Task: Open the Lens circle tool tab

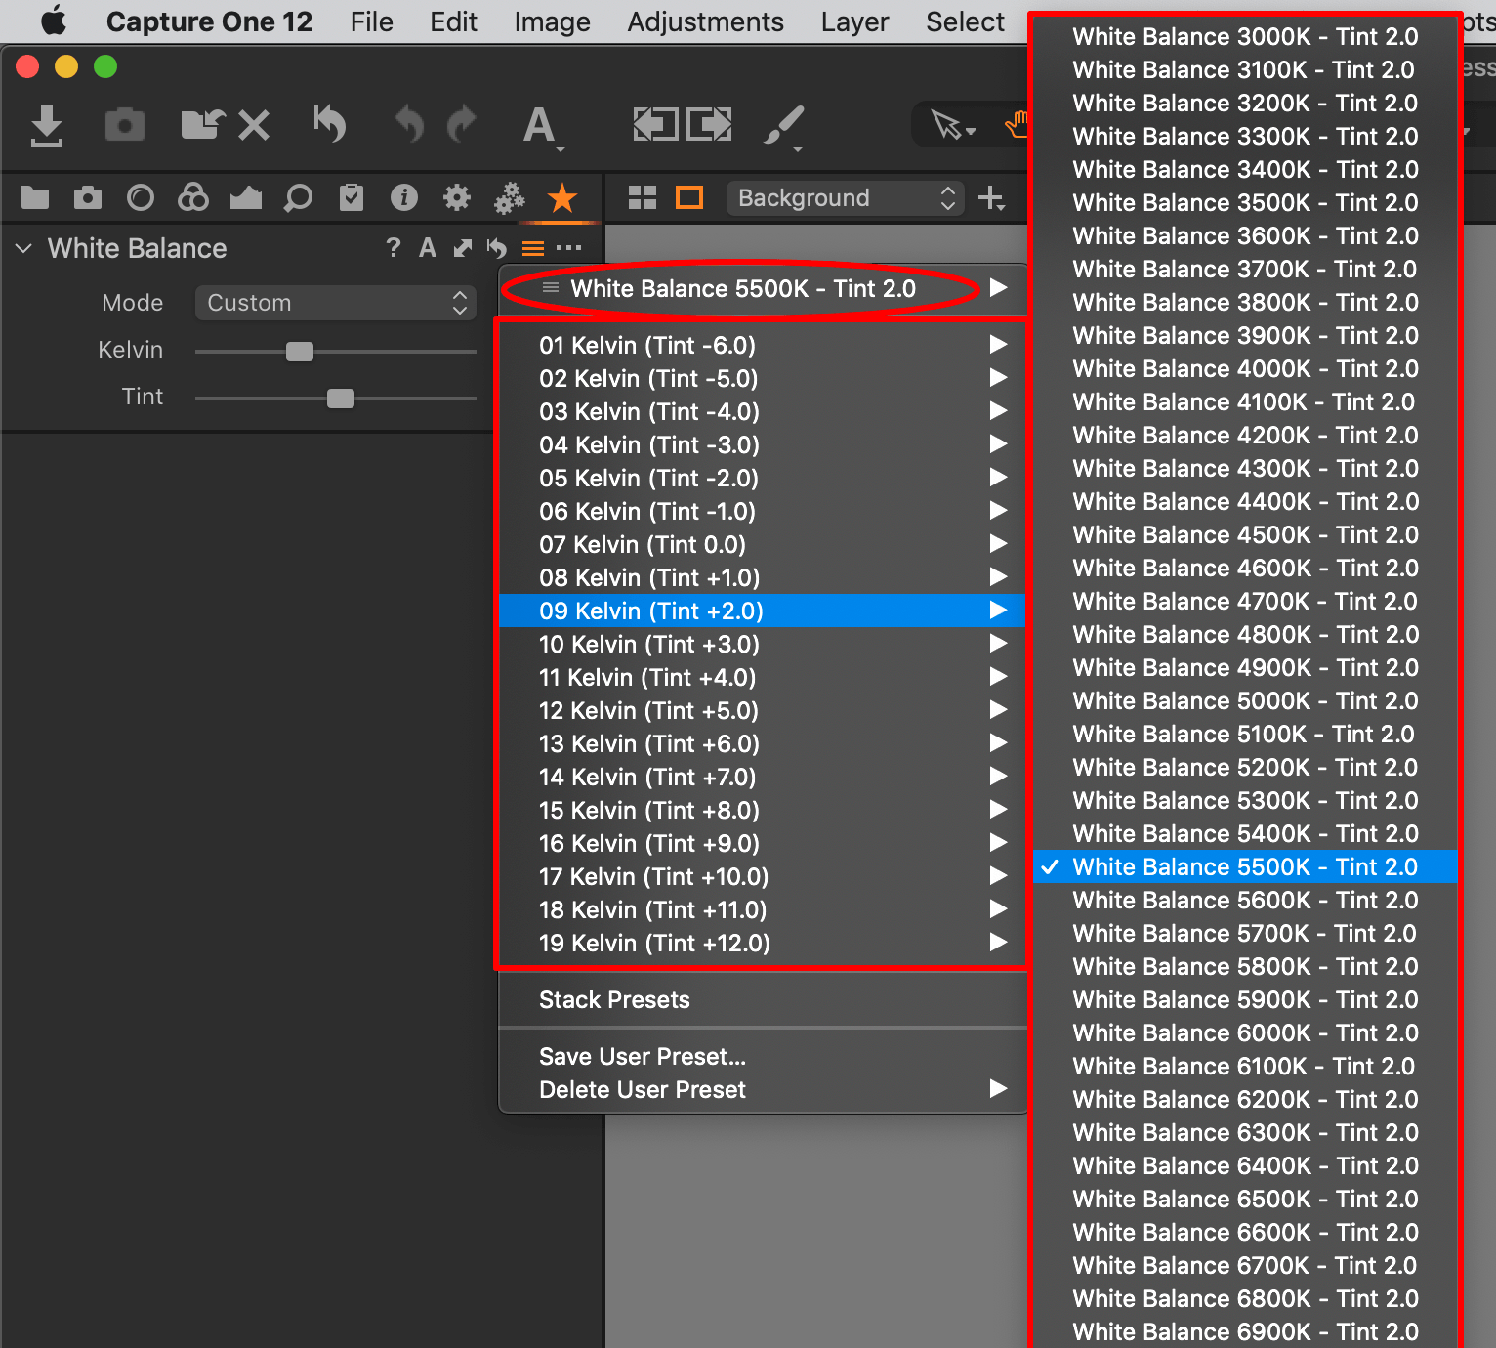Action: (x=141, y=198)
